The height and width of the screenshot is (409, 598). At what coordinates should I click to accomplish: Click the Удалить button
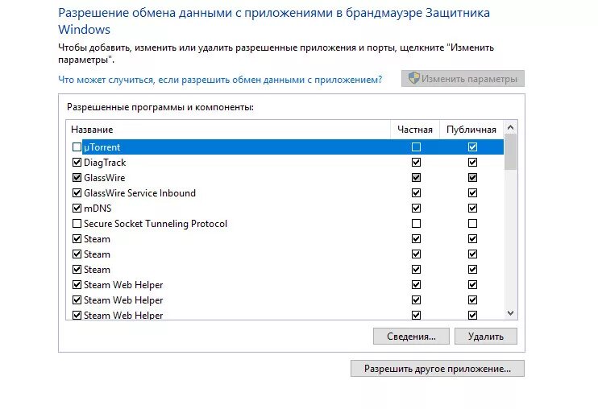coord(486,337)
